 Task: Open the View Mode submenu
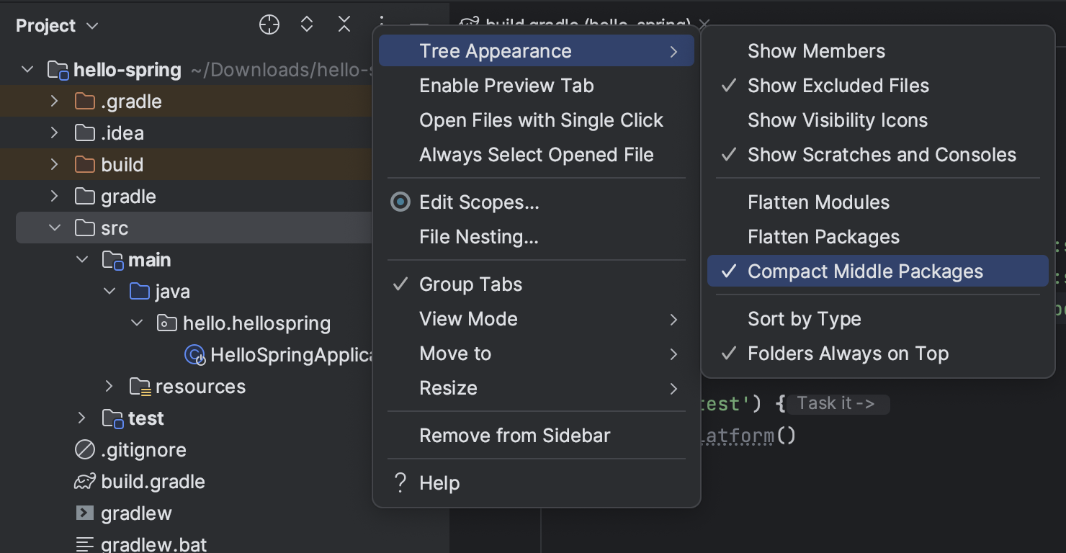click(468, 319)
